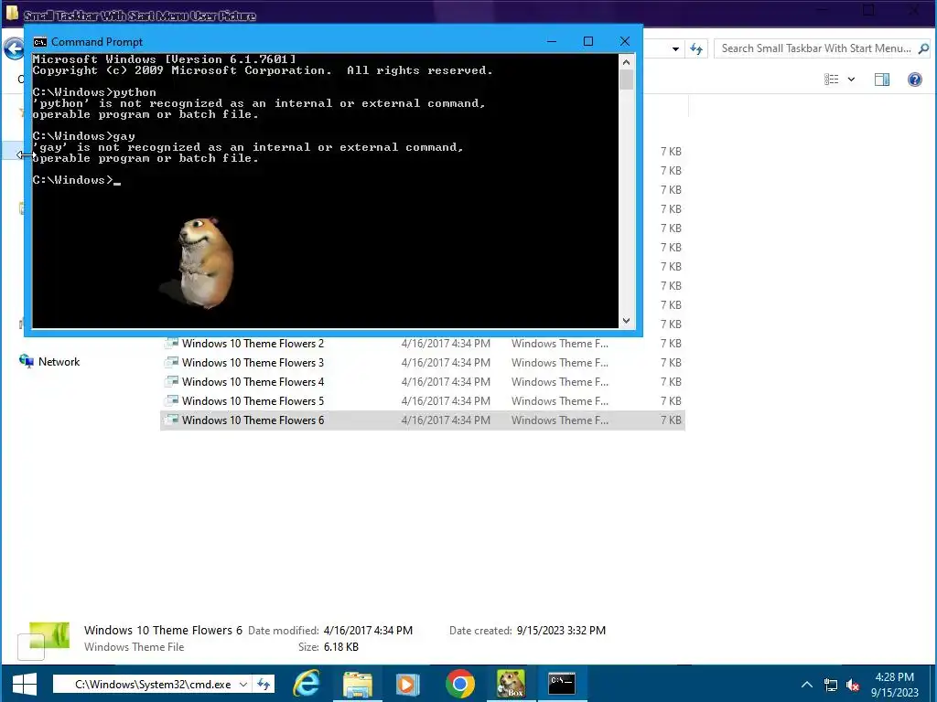Viewport: 937px width, 702px height.
Task: Expand the taskbar address bar dropdown
Action: tap(243, 684)
